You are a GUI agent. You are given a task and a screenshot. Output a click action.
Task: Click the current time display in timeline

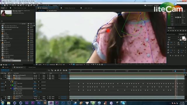(5, 70)
